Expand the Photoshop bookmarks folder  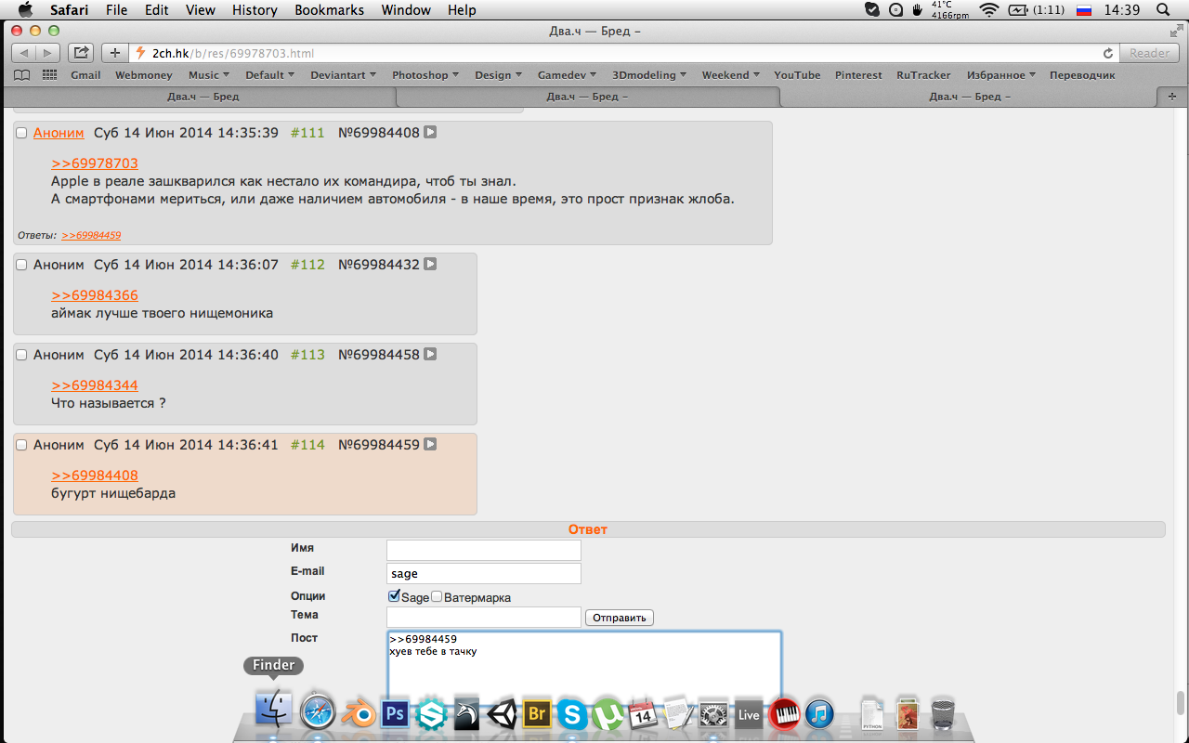(425, 75)
